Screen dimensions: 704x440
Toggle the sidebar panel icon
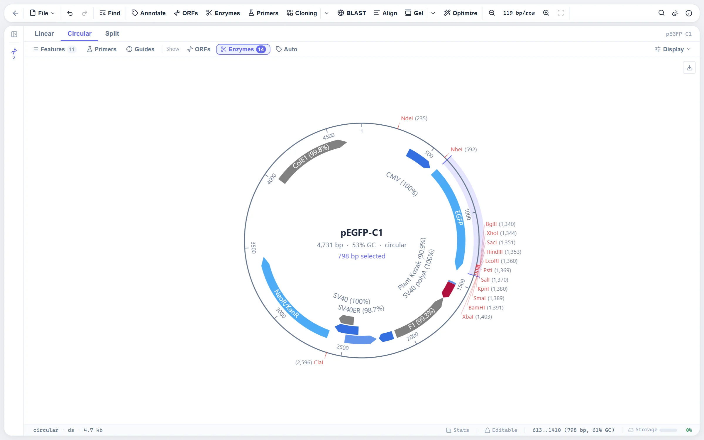coord(14,34)
